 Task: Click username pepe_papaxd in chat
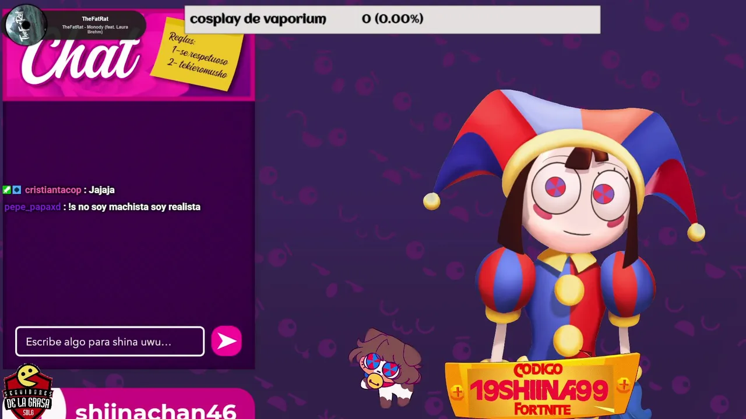point(33,207)
